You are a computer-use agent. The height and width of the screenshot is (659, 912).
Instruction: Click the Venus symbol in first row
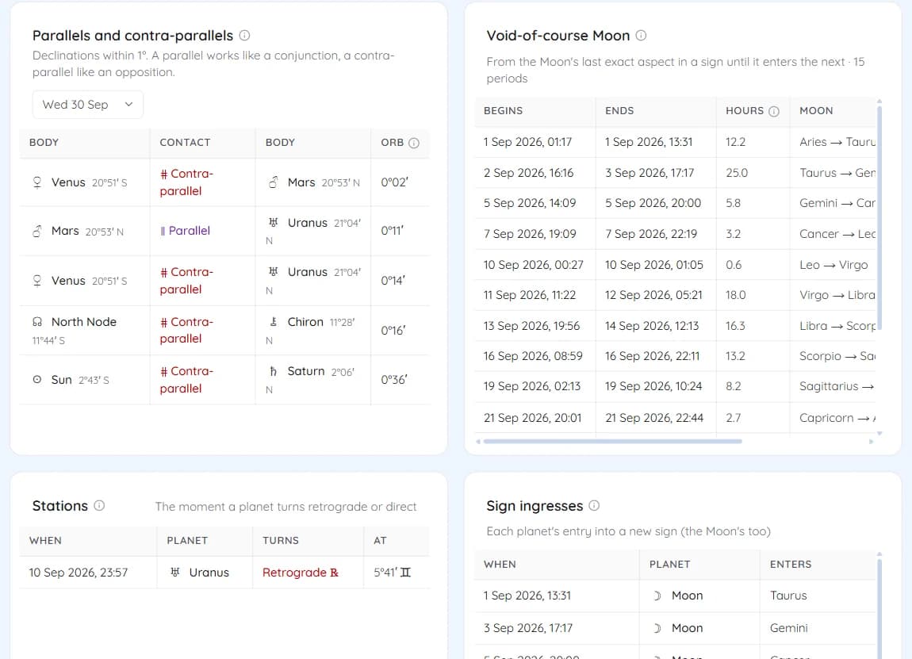tap(37, 182)
